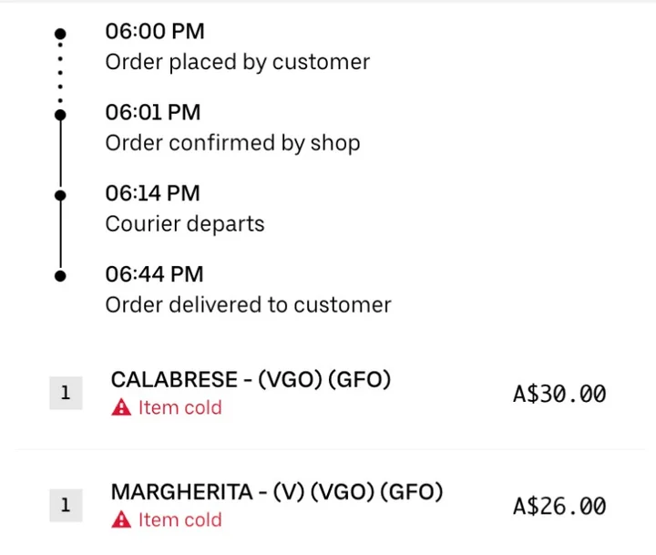Click the Item cold label under Calabrese
656x555 pixels.
point(179,408)
